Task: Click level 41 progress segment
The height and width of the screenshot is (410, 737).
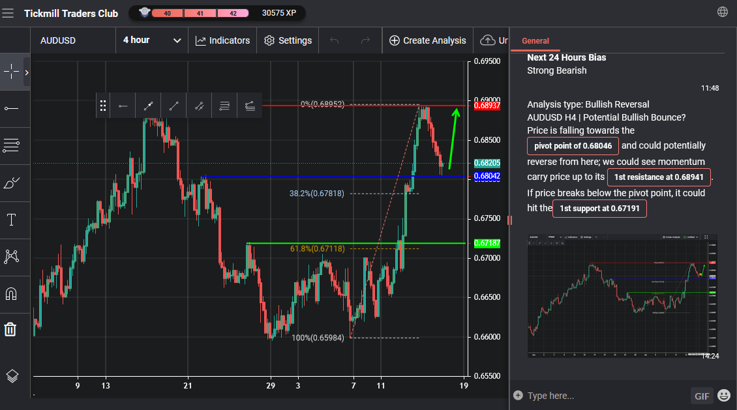Action: (x=200, y=13)
